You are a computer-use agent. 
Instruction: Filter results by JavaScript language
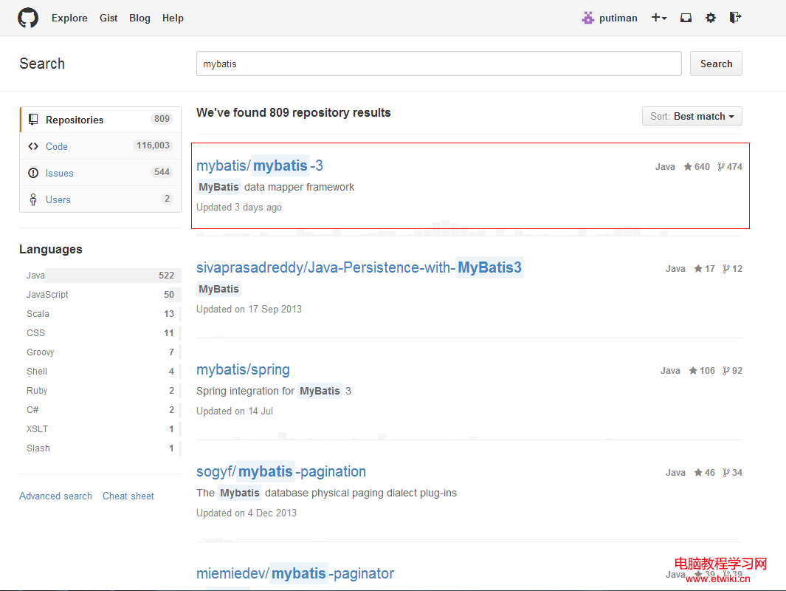tap(100, 295)
